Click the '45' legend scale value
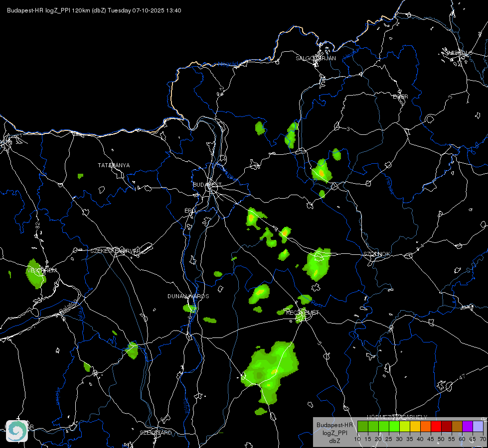 point(430,440)
